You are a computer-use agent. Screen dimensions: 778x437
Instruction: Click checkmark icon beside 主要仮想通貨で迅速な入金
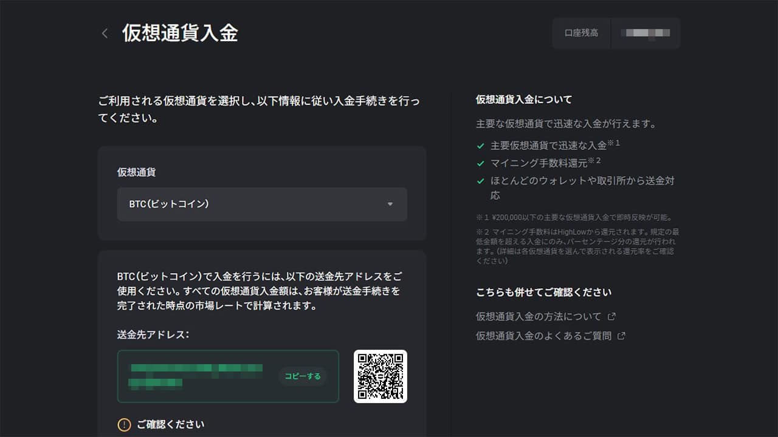click(480, 146)
